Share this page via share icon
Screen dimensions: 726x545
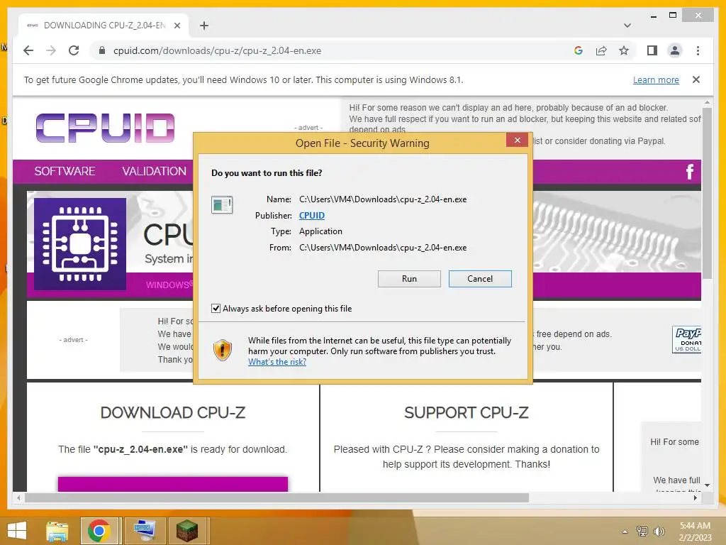click(x=601, y=50)
